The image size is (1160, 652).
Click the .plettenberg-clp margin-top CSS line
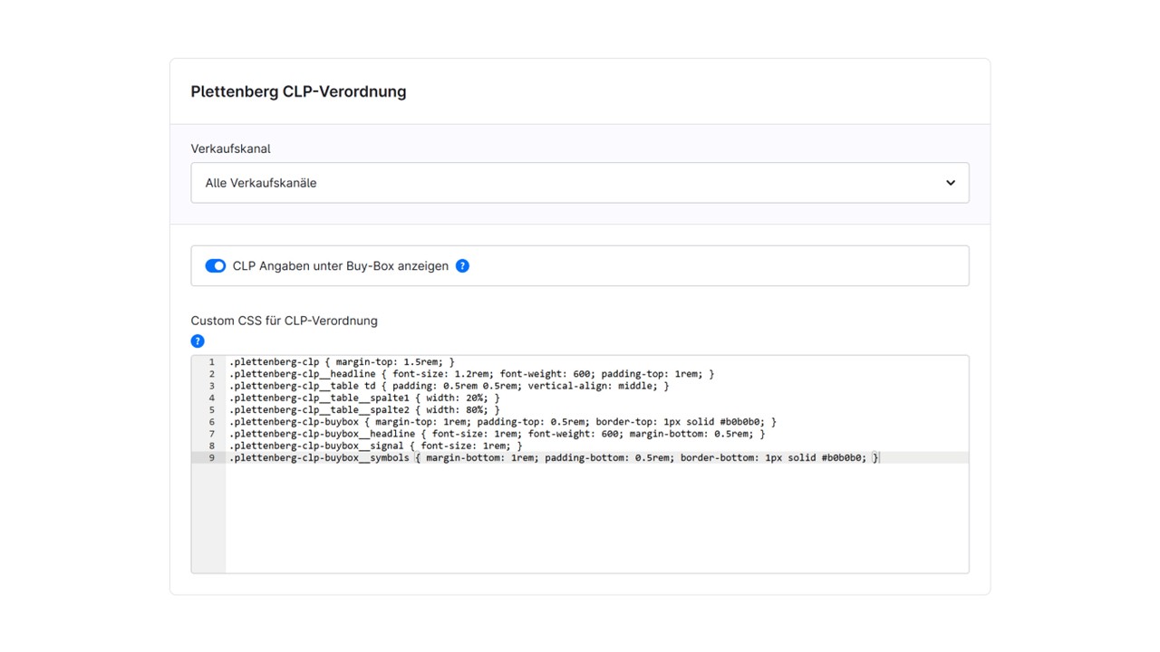click(x=342, y=362)
